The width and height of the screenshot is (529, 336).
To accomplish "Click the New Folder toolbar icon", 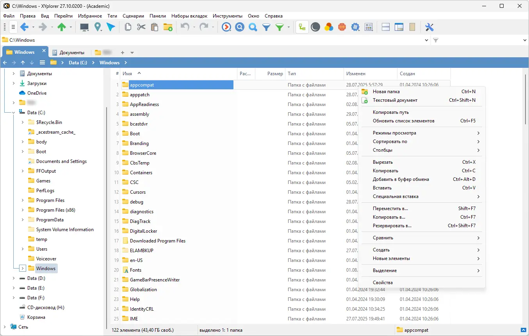I will click(x=168, y=27).
